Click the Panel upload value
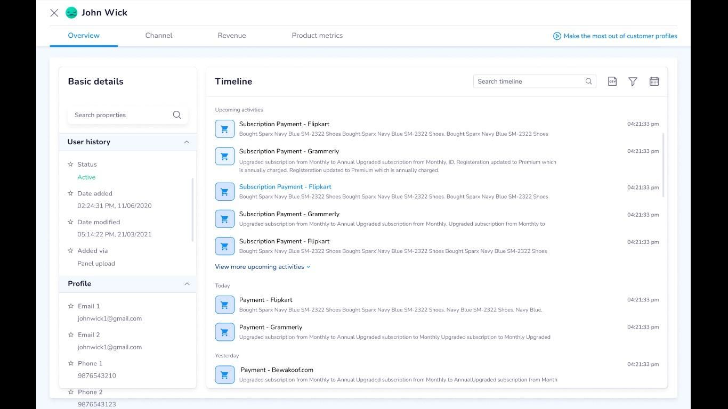 (96, 264)
